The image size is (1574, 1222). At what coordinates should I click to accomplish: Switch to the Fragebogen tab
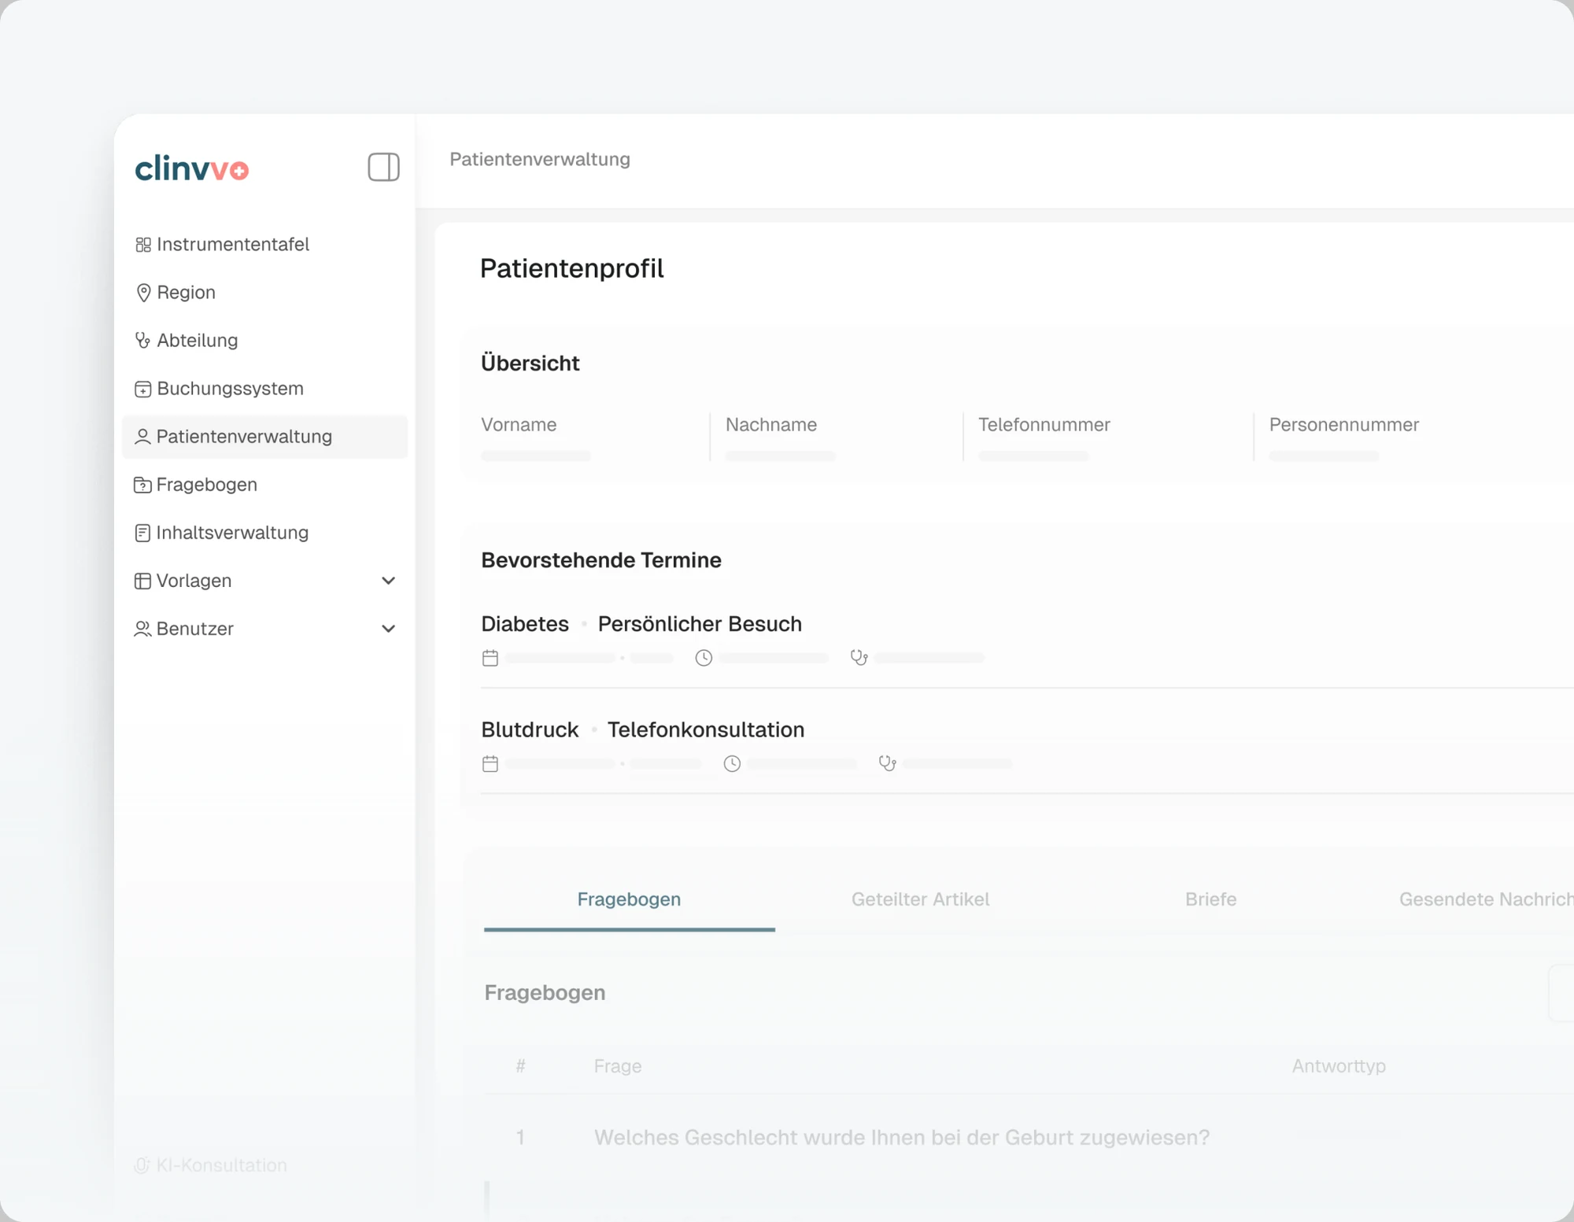pyautogui.click(x=629, y=899)
